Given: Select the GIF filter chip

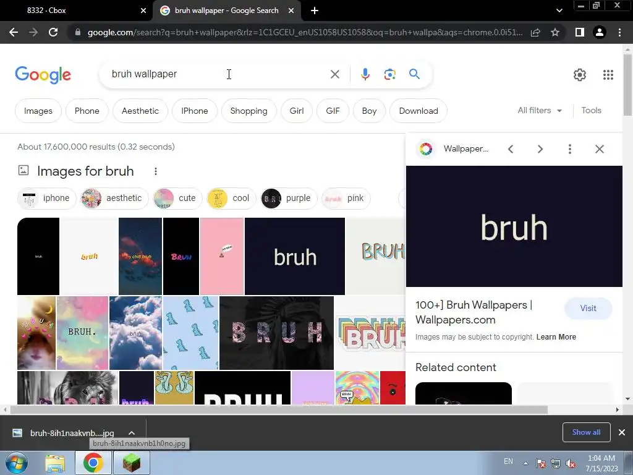Looking at the screenshot, I should tap(333, 111).
